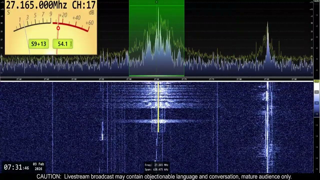Click the 27.175 frequency scale label
This screenshot has width=320, height=180.
[x=211, y=79]
